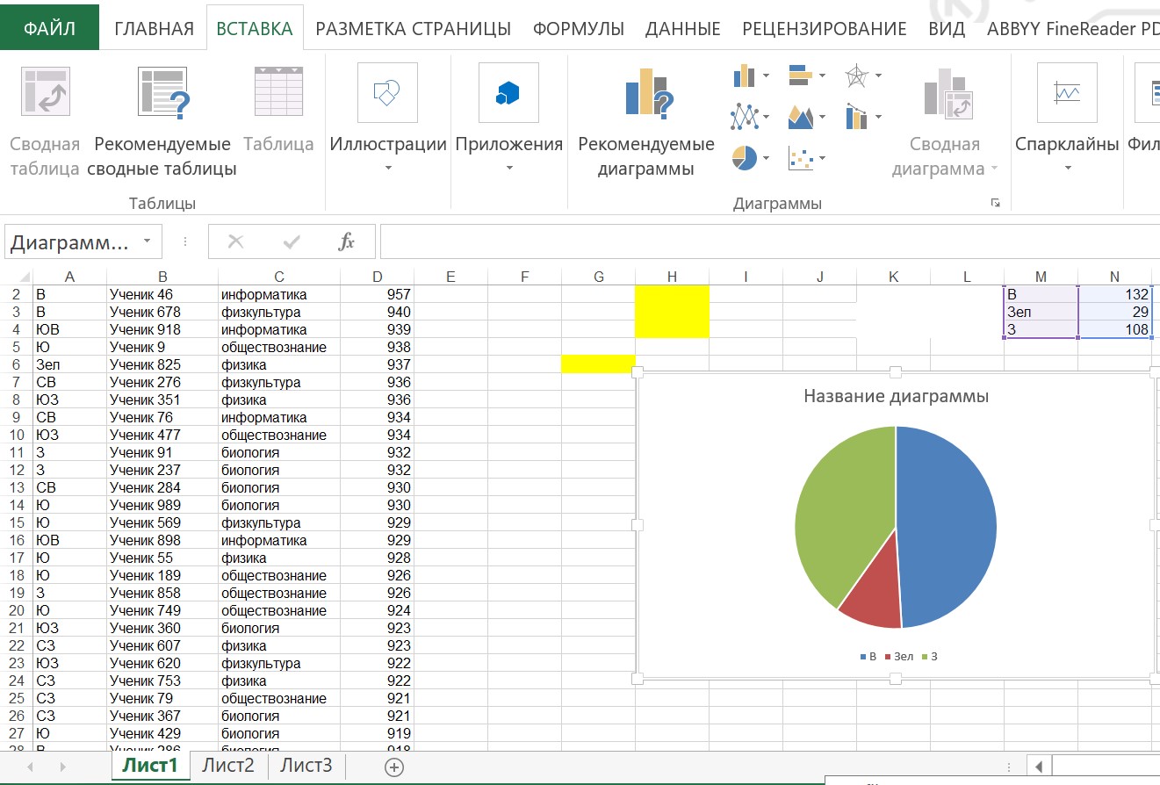This screenshot has height=785, width=1160.
Task: Click the formula bar confirm checkmark
Action: [x=292, y=241]
